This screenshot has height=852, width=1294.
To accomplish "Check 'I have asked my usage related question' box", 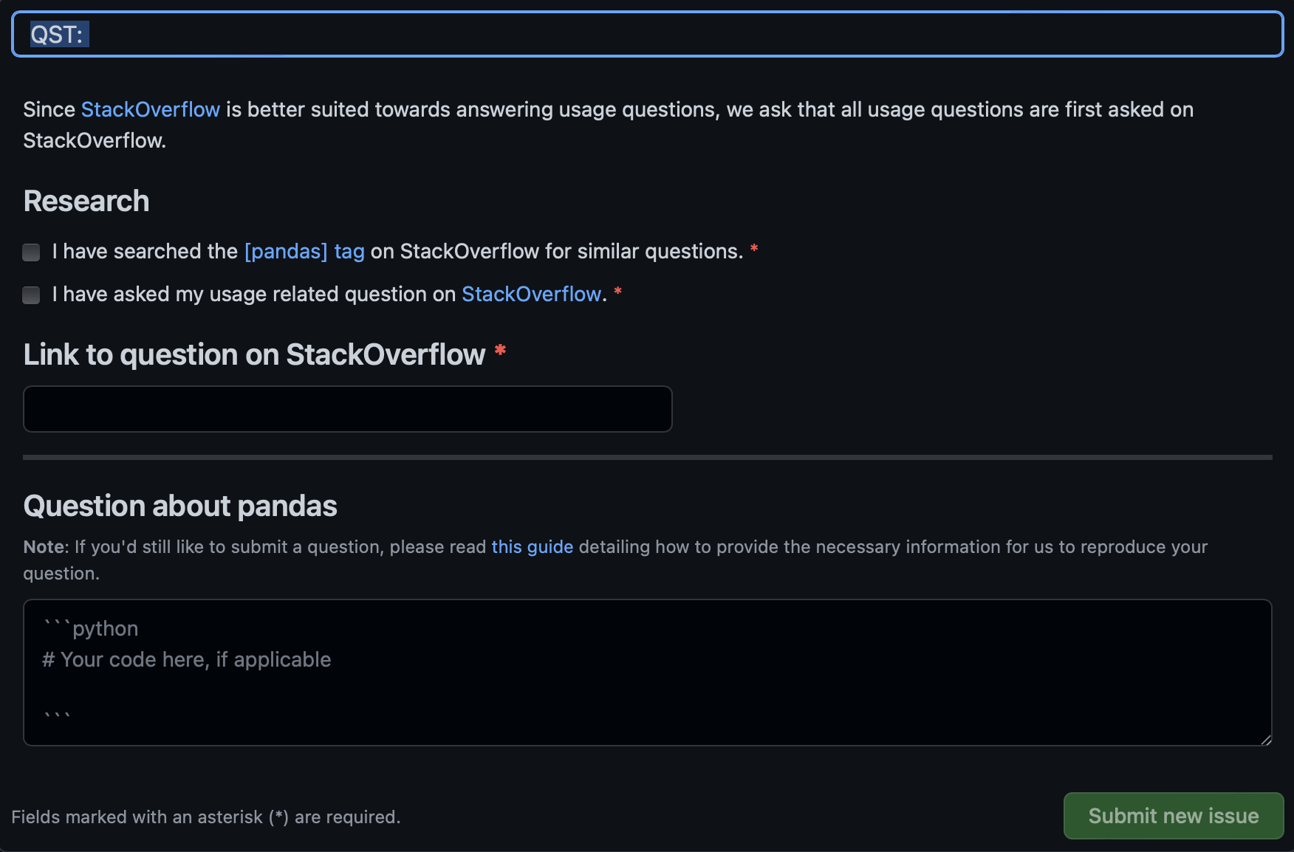I will 31,295.
